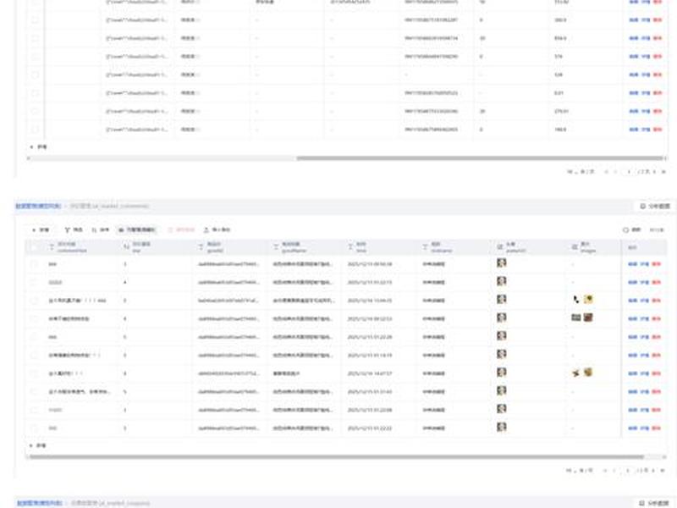Toggle the select-all checkbox in the lower table header
Screen dimensions: 677x508
[34, 246]
